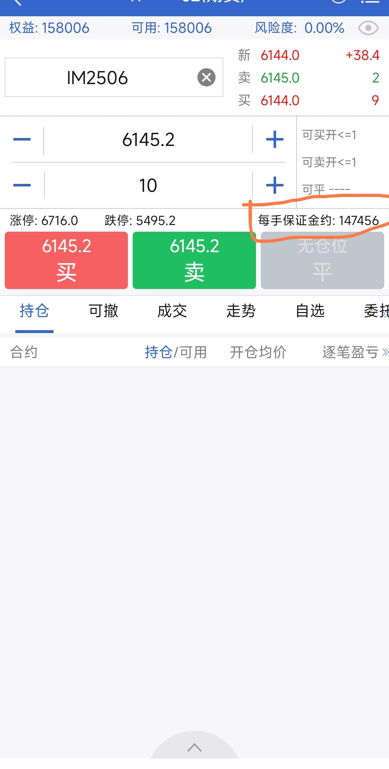Image resolution: width=389 pixels, height=769 pixels.
Task: Increase quantity 10 with plus button
Action: [275, 185]
